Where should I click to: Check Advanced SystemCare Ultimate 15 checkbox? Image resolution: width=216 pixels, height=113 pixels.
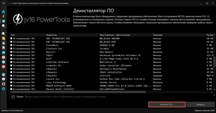(x=11, y=55)
